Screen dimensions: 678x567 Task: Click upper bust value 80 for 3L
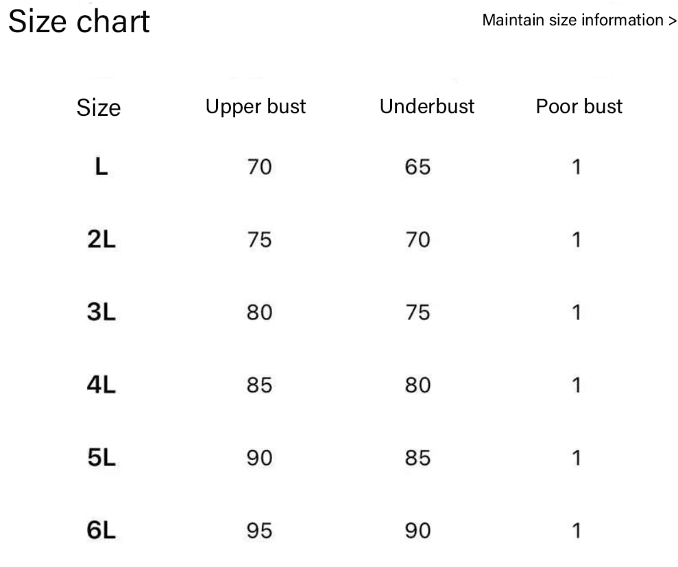coord(259,312)
